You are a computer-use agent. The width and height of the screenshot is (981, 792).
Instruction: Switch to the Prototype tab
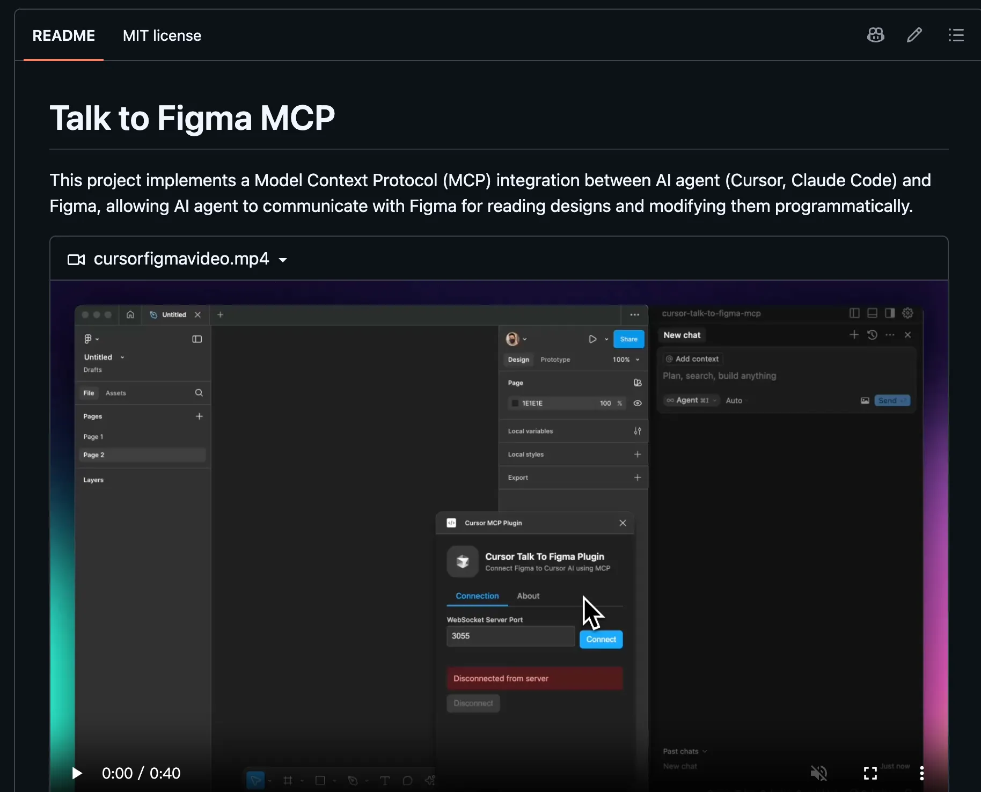click(555, 360)
